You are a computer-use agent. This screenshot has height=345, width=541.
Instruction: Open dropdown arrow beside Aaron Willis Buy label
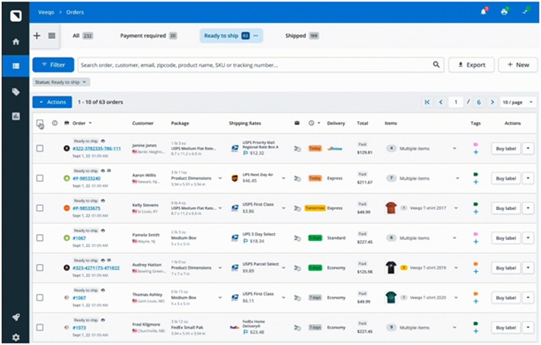tap(528, 178)
